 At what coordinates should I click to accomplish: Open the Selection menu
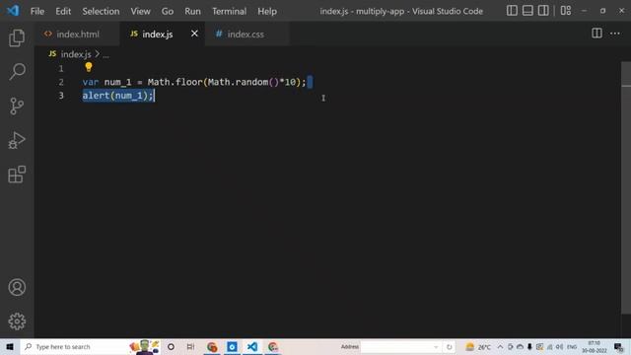point(101,11)
